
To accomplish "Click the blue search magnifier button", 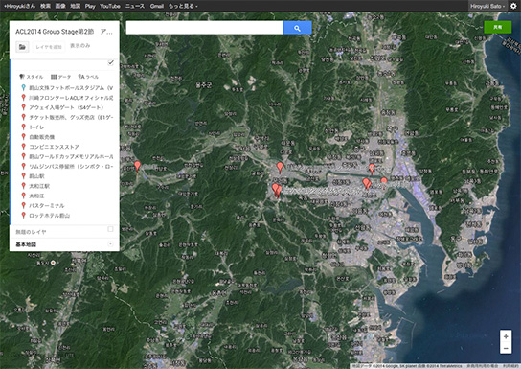I will [x=298, y=28].
